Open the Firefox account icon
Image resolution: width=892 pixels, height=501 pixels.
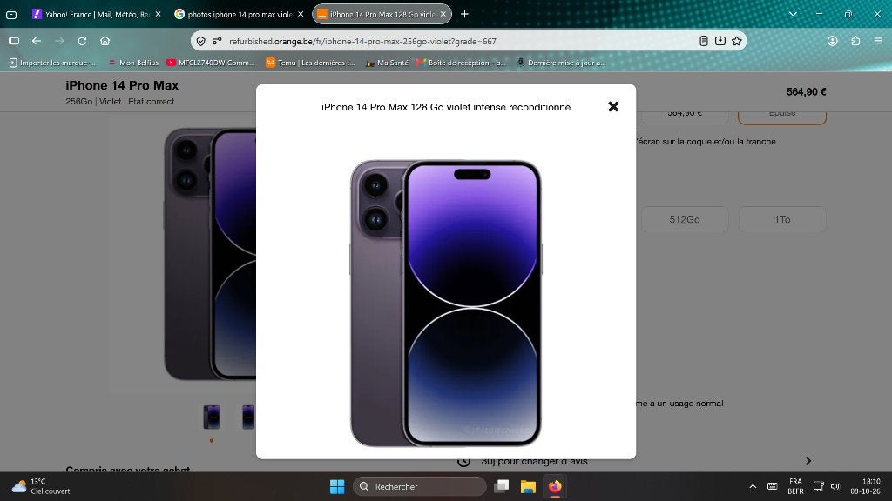832,41
